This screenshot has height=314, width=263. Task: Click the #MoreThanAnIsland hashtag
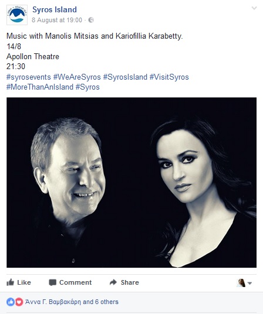(40, 87)
